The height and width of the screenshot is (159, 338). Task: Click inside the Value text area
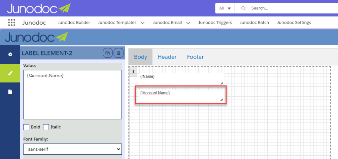pos(72,94)
